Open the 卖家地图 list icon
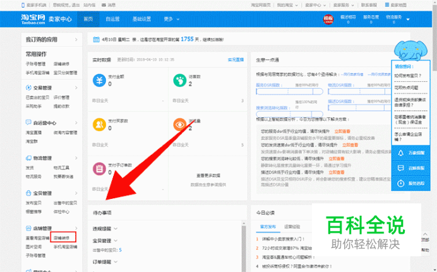This screenshot has height=272, width=437. click(x=387, y=5)
